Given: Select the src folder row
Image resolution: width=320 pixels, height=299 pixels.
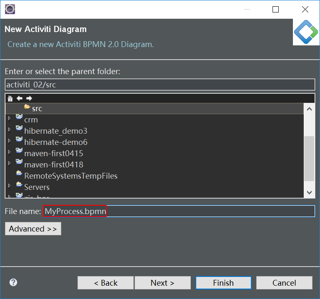Looking at the screenshot, I should click(x=155, y=109).
